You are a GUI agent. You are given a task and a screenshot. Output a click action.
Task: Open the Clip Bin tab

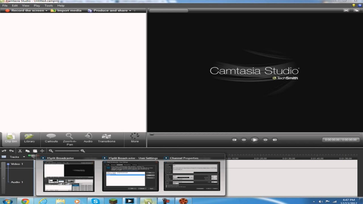(11, 139)
